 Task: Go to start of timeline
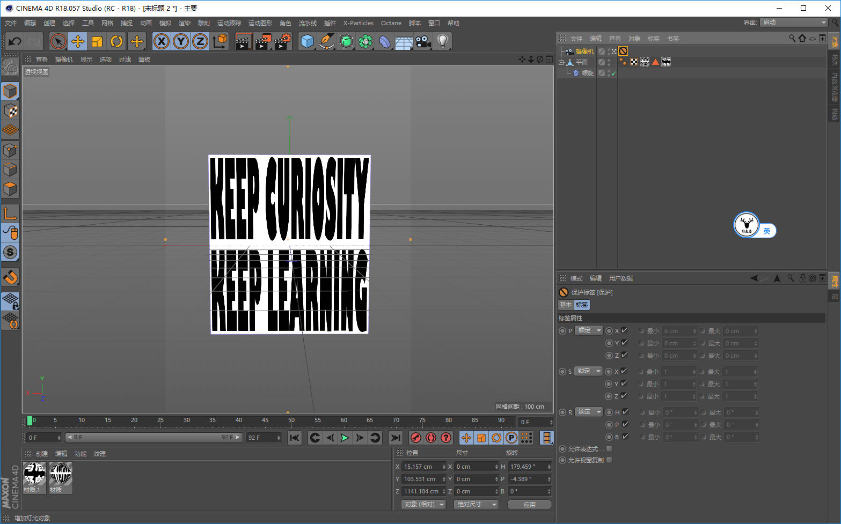295,438
